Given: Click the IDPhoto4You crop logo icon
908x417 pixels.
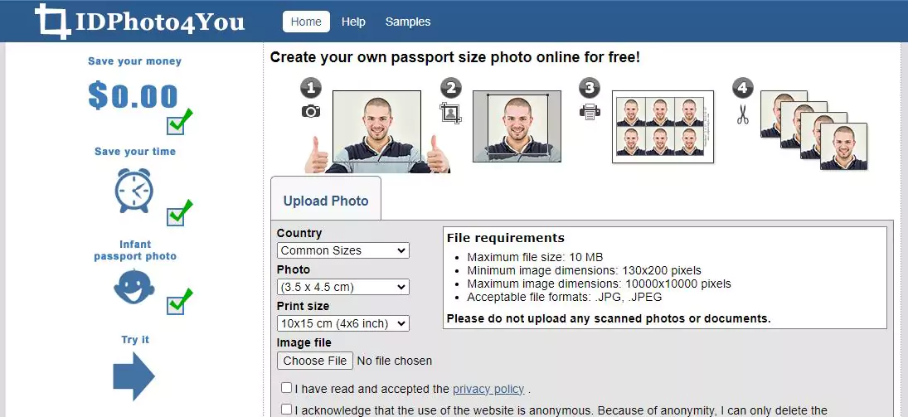Looking at the screenshot, I should 53,22.
